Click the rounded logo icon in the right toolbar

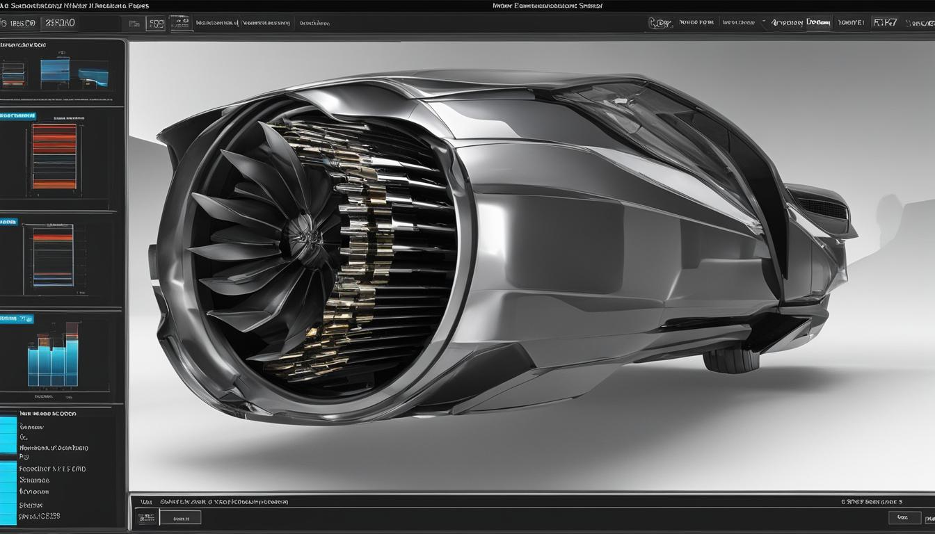point(660,23)
